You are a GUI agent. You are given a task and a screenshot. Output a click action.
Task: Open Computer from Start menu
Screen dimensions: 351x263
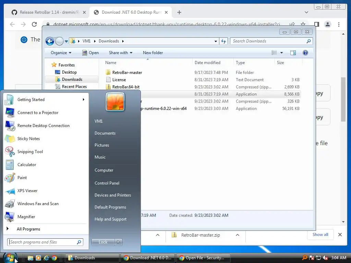(x=104, y=170)
